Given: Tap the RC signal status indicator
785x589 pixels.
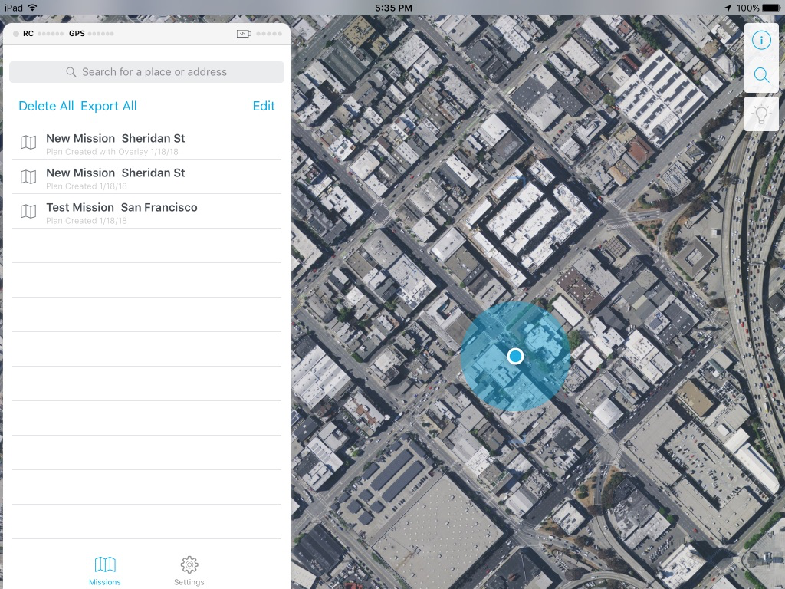Looking at the screenshot, I should pos(38,34).
